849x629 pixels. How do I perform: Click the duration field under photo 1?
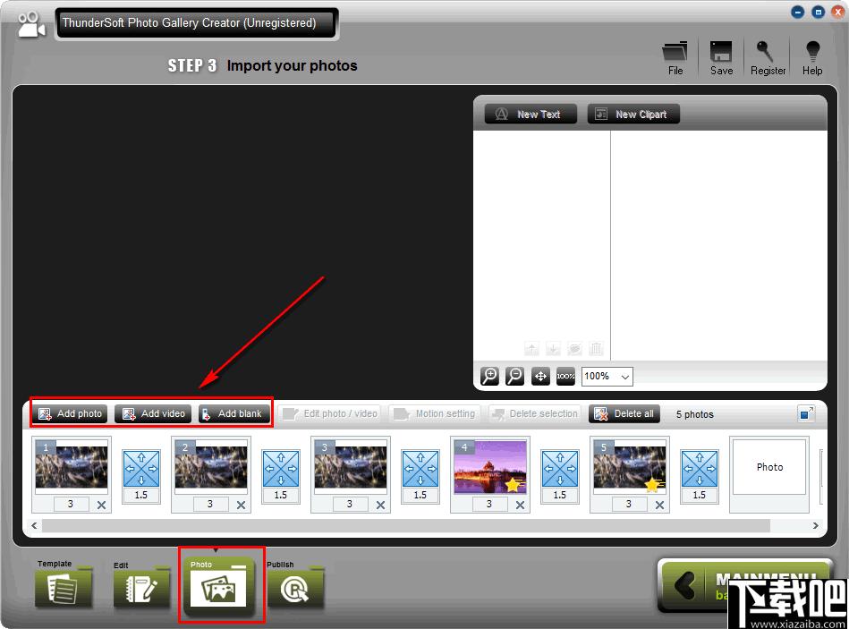click(71, 504)
